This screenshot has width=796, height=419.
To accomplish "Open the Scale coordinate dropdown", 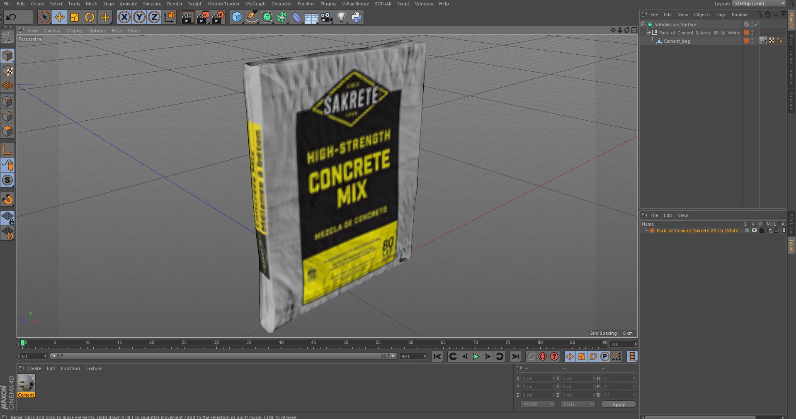I will click(578, 404).
